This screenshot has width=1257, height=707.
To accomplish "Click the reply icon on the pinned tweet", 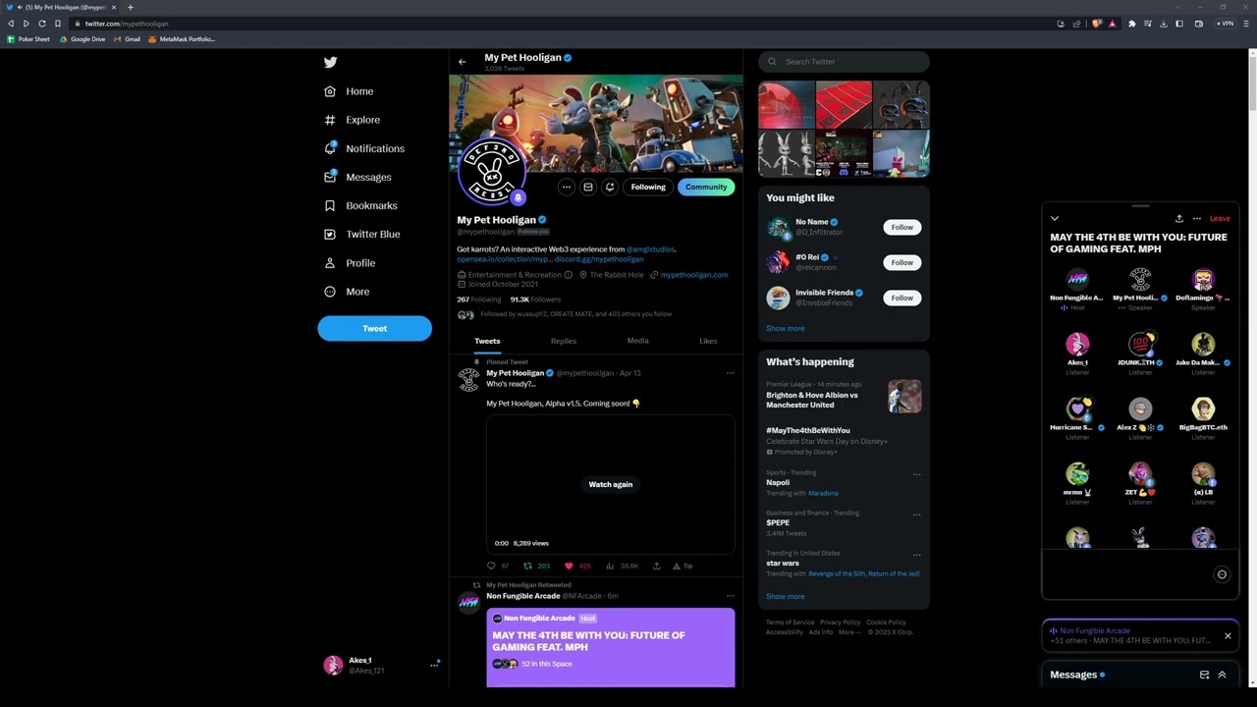I will pos(491,566).
